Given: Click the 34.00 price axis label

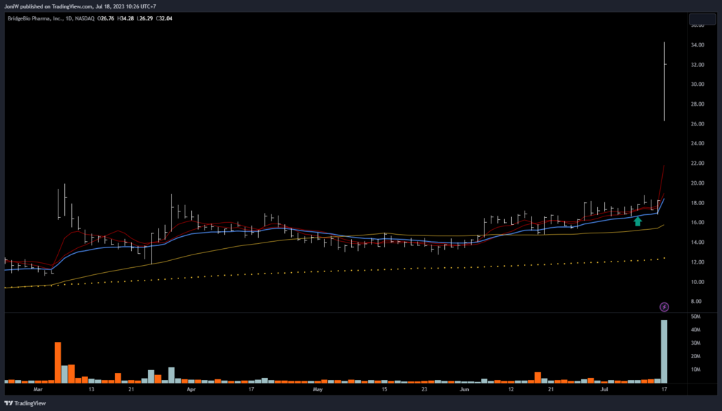Looking at the screenshot, I should [697, 45].
